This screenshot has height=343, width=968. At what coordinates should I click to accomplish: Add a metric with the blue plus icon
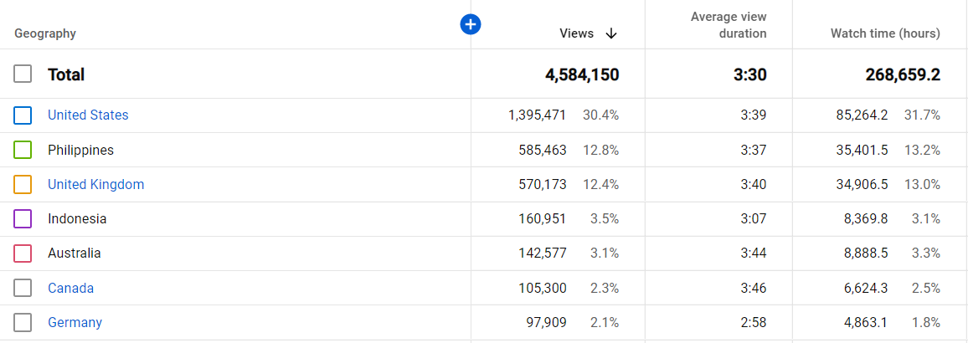point(471,24)
